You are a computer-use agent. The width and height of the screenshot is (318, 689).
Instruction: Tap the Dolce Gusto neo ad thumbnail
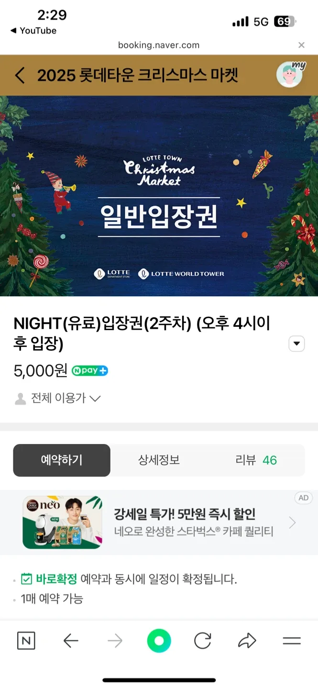[x=62, y=522]
